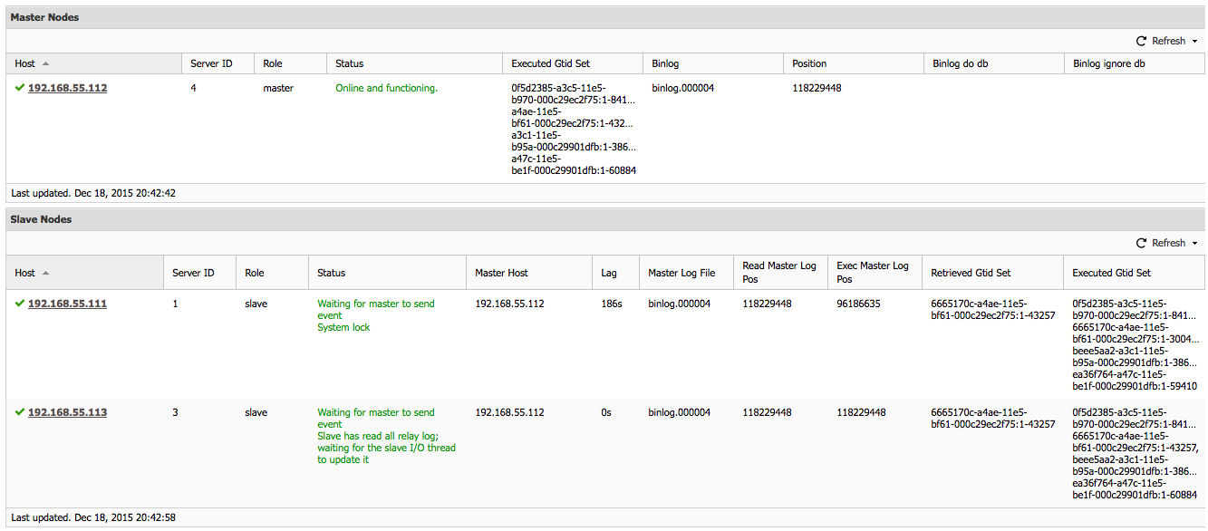Open slave host 192.168.55.113 link
1208x531 pixels.
coord(67,412)
